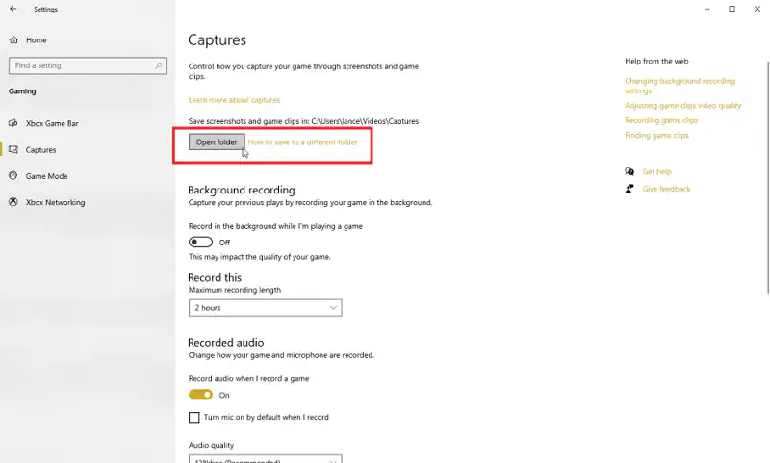Open Game Mode via its icon

coord(13,176)
